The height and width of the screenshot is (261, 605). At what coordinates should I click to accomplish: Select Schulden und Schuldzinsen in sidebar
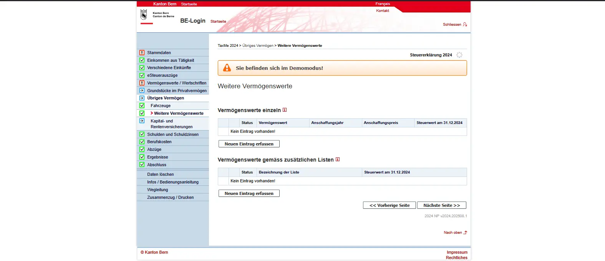[x=173, y=134]
